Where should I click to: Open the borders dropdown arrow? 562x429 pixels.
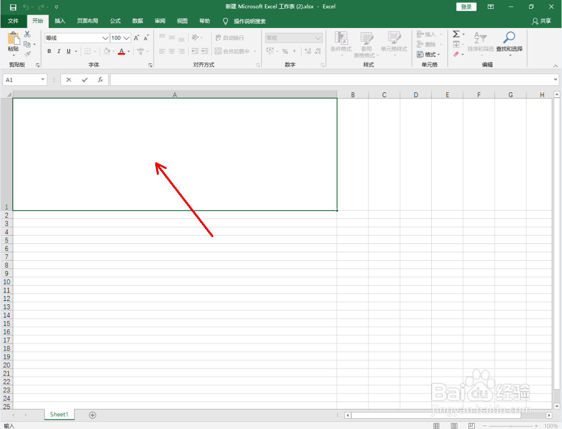[95, 52]
